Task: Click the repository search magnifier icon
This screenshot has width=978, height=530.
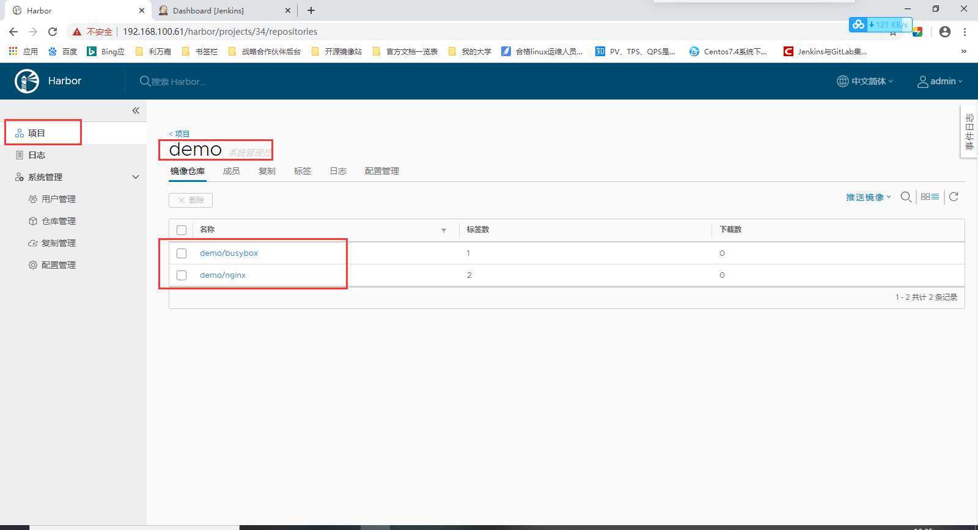Action: coord(906,197)
